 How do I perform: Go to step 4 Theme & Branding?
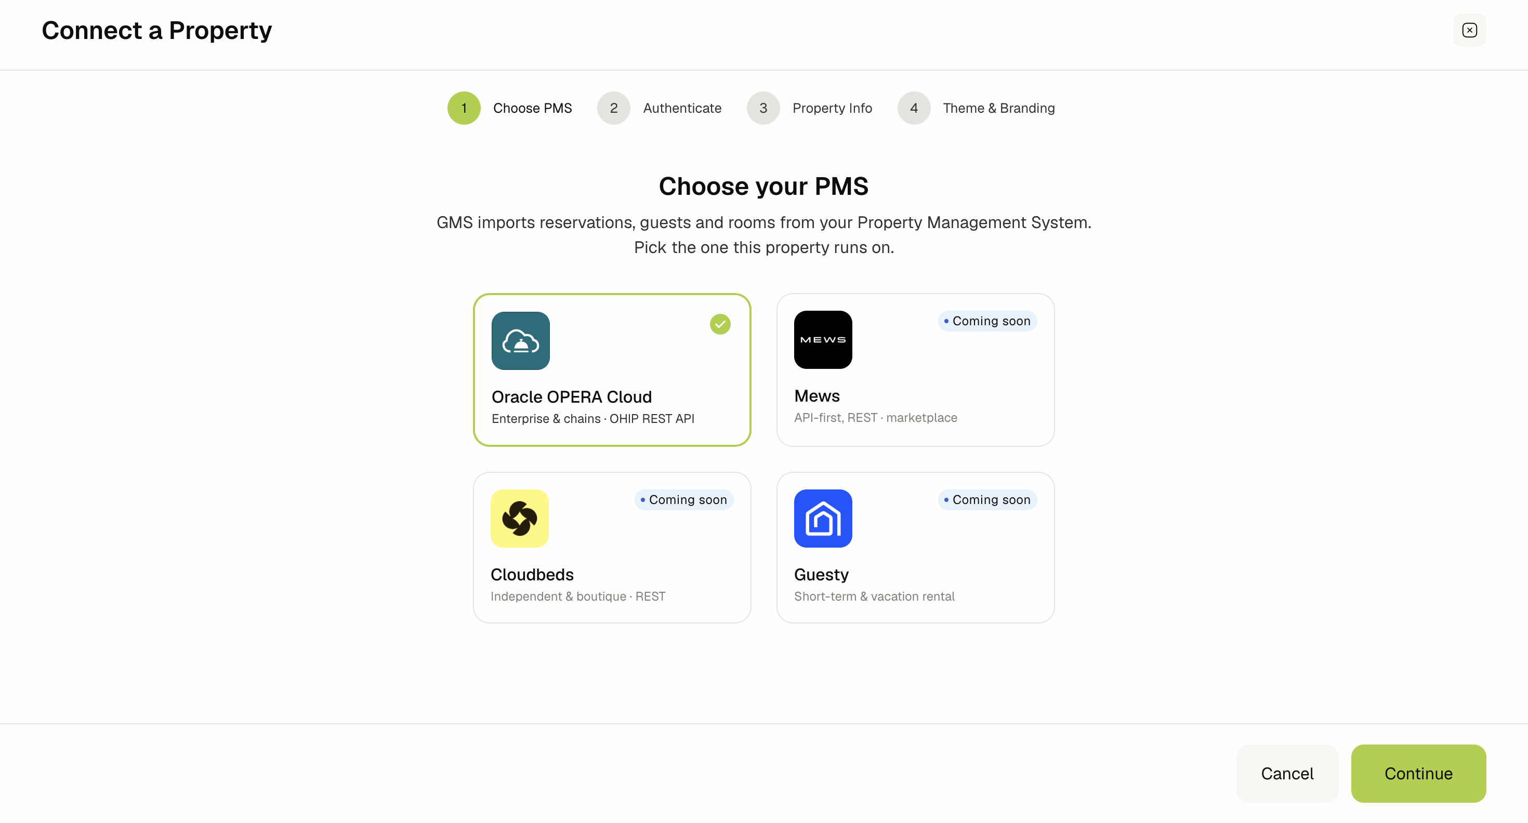coord(976,108)
